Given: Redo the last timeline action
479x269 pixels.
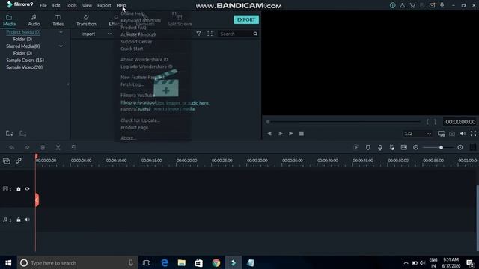Looking at the screenshot, I should [x=27, y=148].
